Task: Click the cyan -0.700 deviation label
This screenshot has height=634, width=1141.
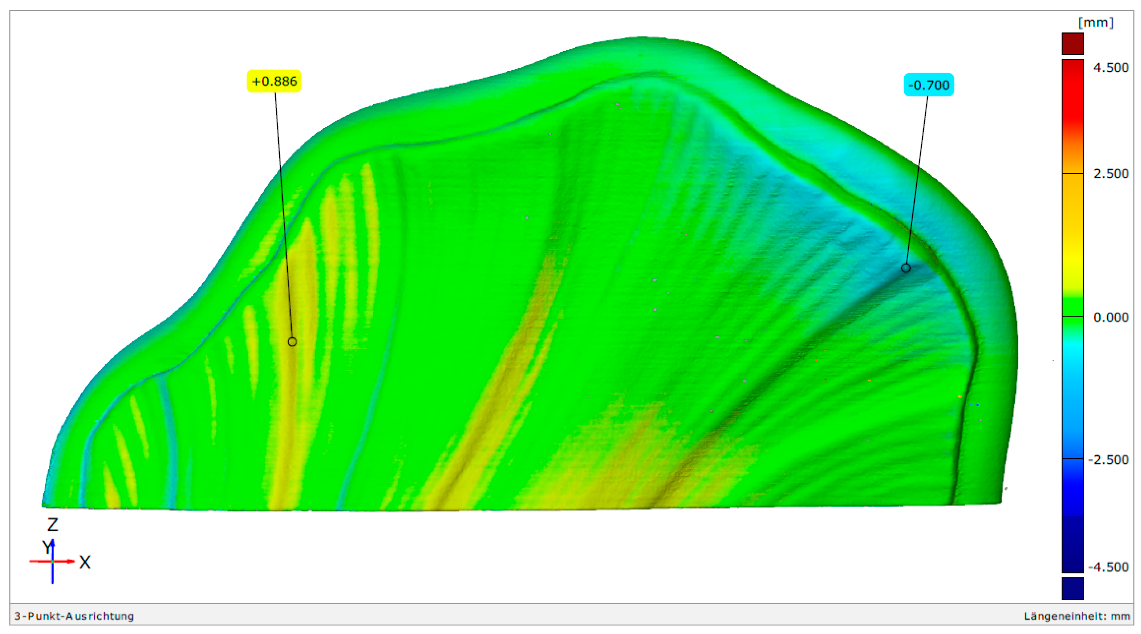Action: 928,85
